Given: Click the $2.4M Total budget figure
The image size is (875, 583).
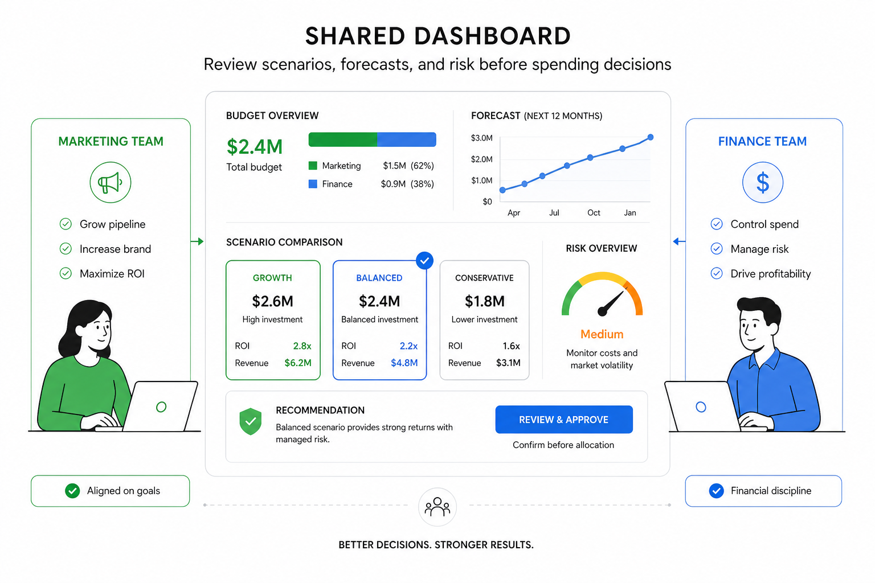Looking at the screenshot, I should click(255, 147).
